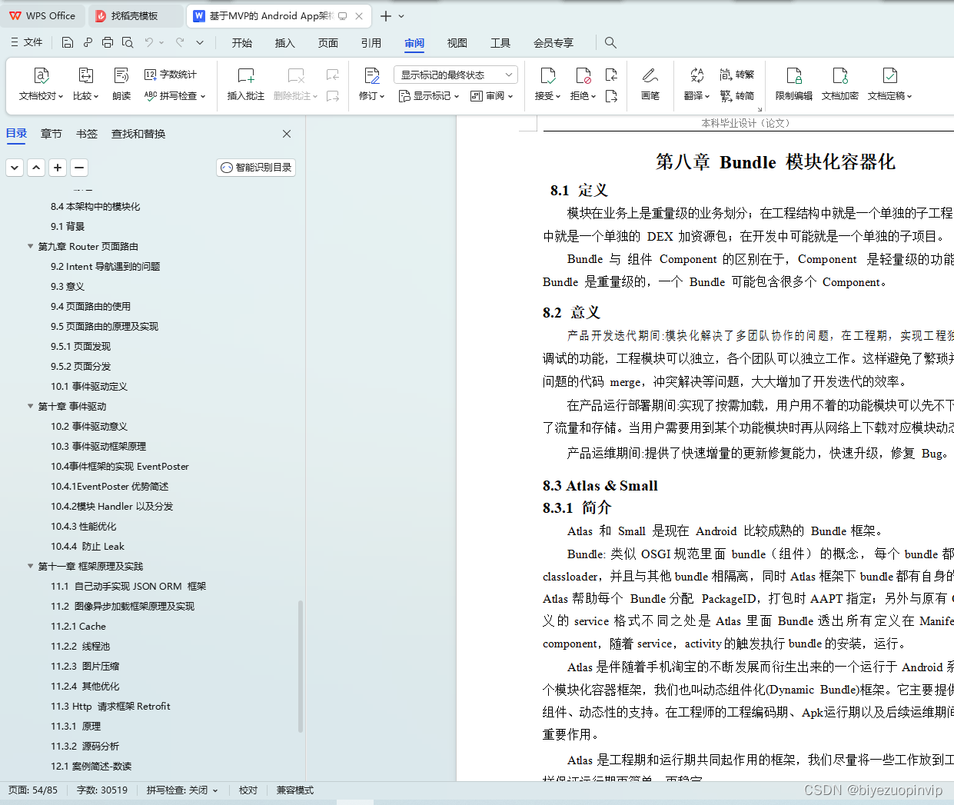
Task: Jump to 9.5.2 页面分发 heading
Action: pos(81,367)
